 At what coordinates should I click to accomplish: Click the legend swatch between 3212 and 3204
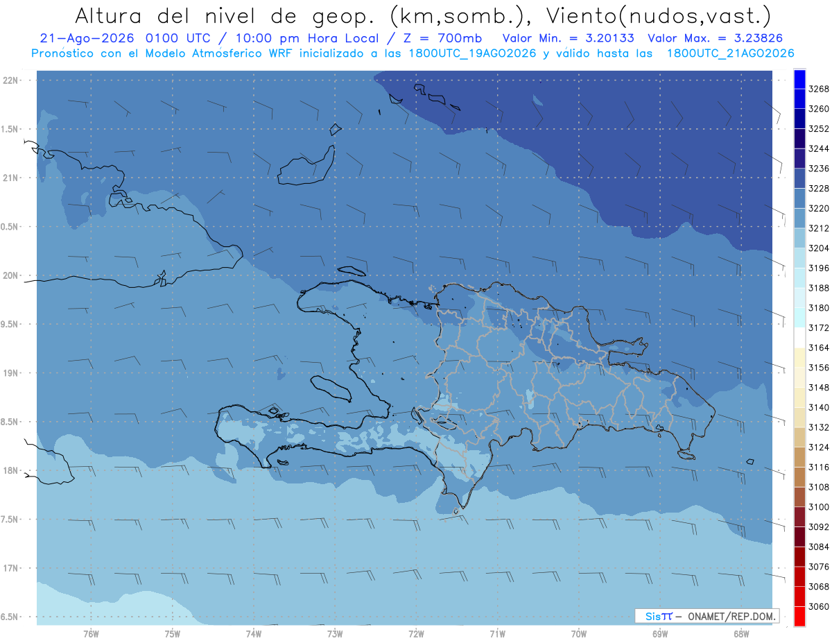(799, 238)
